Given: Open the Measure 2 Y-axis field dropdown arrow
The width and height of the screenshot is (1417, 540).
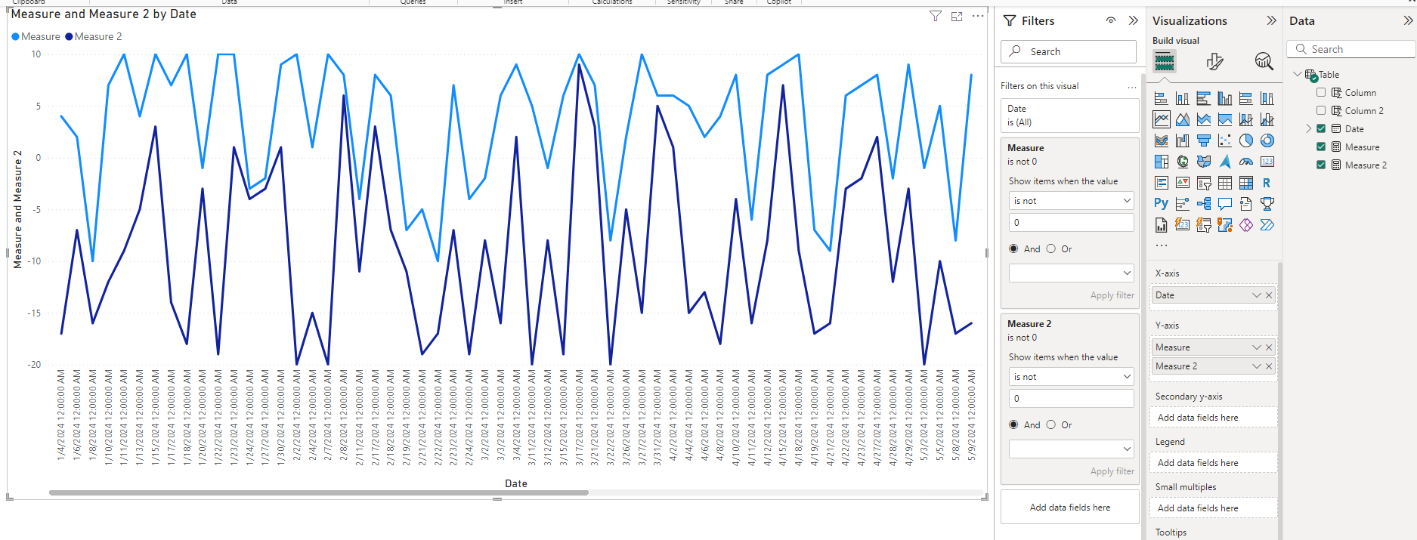Looking at the screenshot, I should [x=1257, y=366].
